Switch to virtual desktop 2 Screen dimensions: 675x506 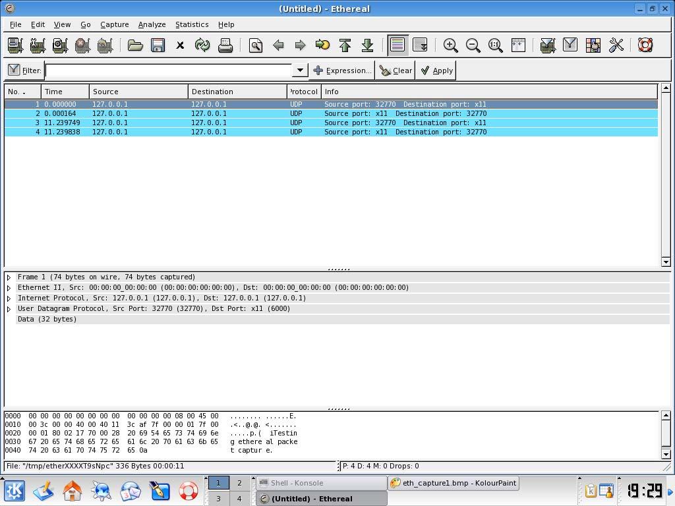tap(239, 483)
